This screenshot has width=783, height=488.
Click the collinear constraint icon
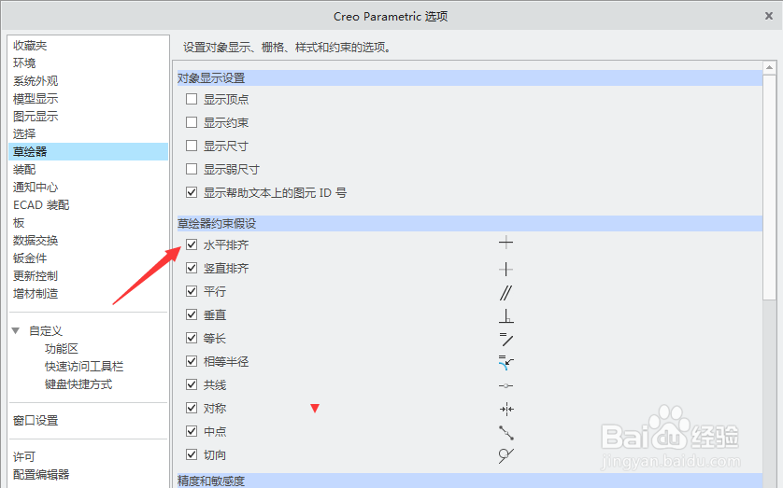click(x=505, y=385)
